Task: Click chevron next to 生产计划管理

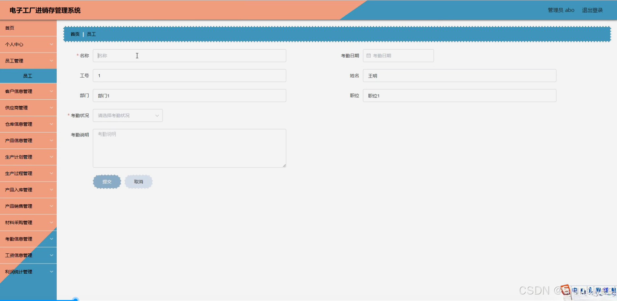Action: [51, 157]
